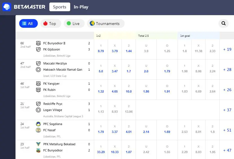Click the FK Yangiyer team crest
234x159 pixels.
click(x=38, y=84)
